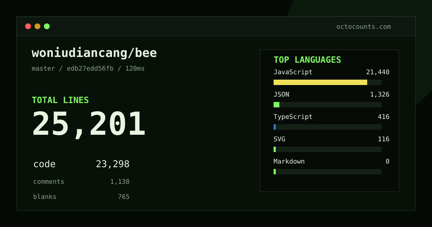
Task: Click the TOP LANGUAGES heading
Action: [x=307, y=60]
